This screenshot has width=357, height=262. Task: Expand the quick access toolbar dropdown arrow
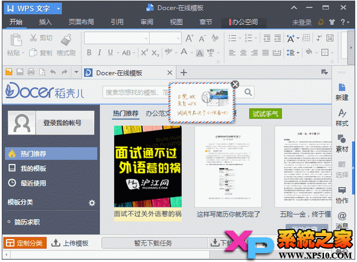coord(76,72)
